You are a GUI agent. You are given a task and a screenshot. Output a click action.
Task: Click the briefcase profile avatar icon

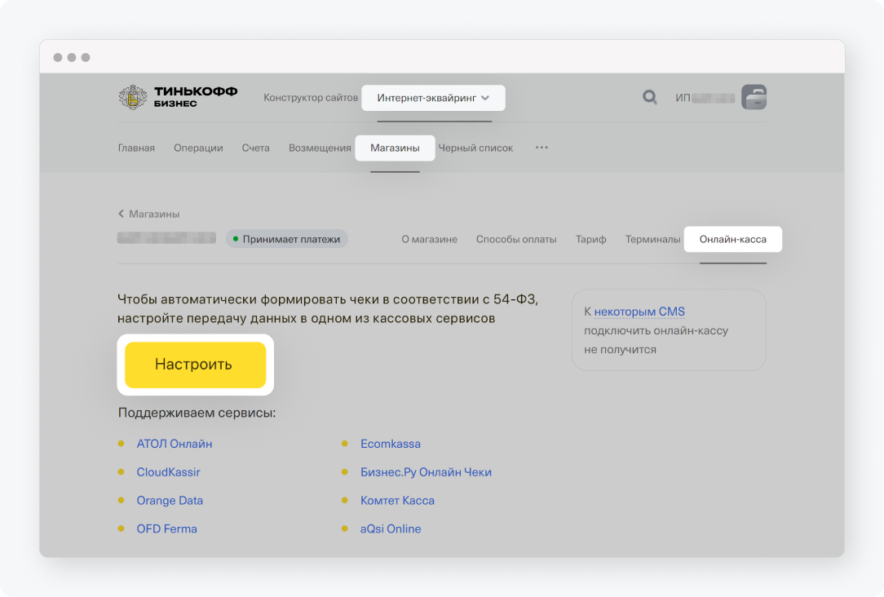tap(754, 98)
